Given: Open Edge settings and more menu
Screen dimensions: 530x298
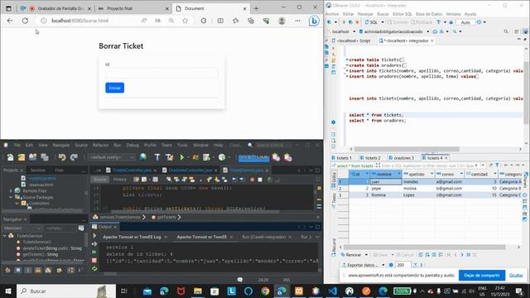Looking at the screenshot, I should click(x=297, y=21).
